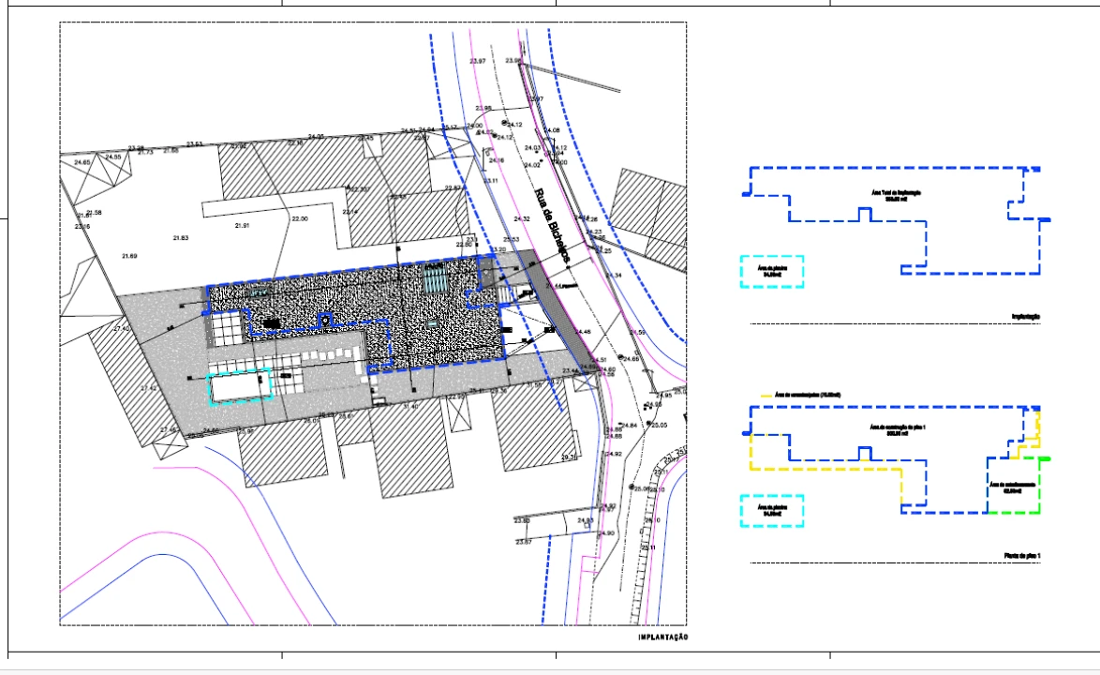Image resolution: width=1100 pixels, height=675 pixels.
Task: Click the 'Planta do piso 1' caption
Action: (x=1022, y=556)
